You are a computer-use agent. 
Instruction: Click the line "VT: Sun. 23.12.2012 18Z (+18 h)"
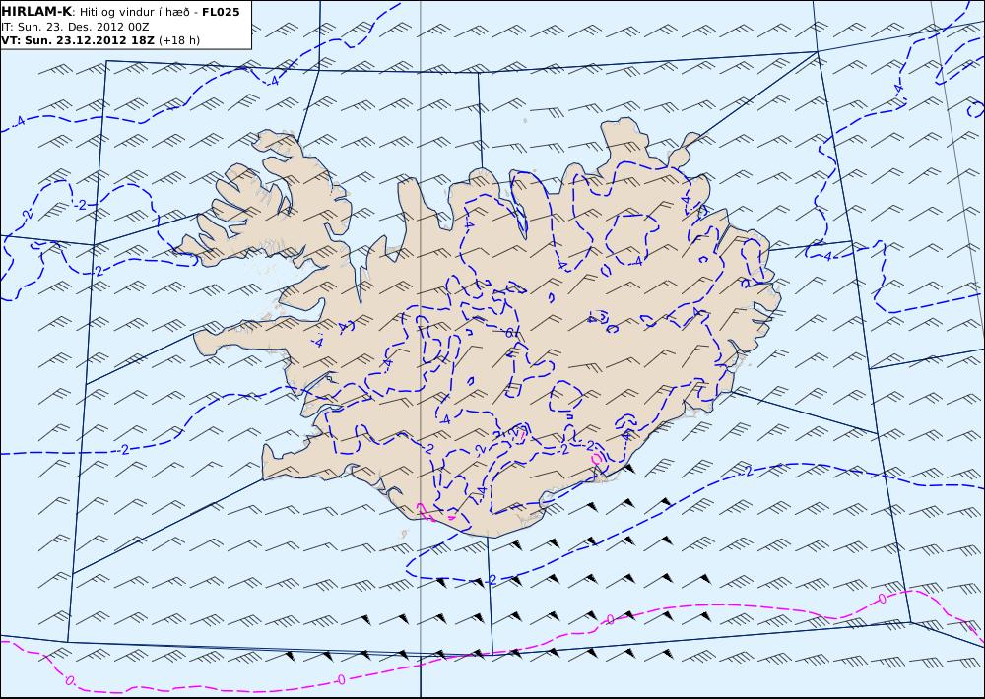click(100, 40)
